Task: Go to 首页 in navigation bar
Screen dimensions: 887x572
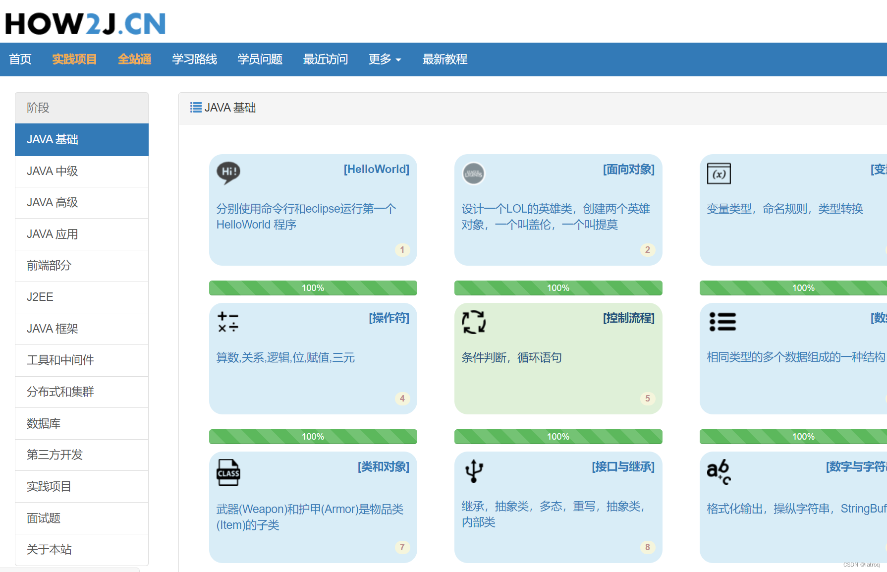Action: point(20,59)
